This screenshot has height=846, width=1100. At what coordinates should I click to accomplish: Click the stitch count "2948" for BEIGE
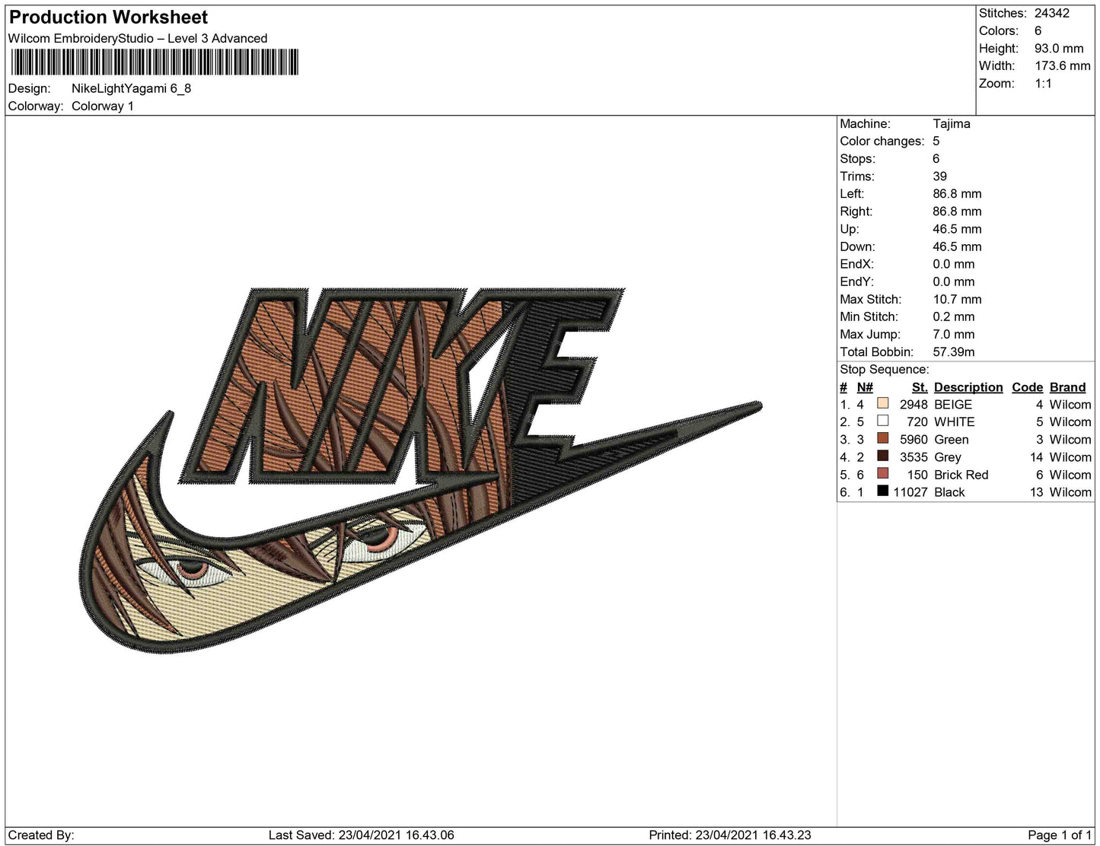[913, 404]
